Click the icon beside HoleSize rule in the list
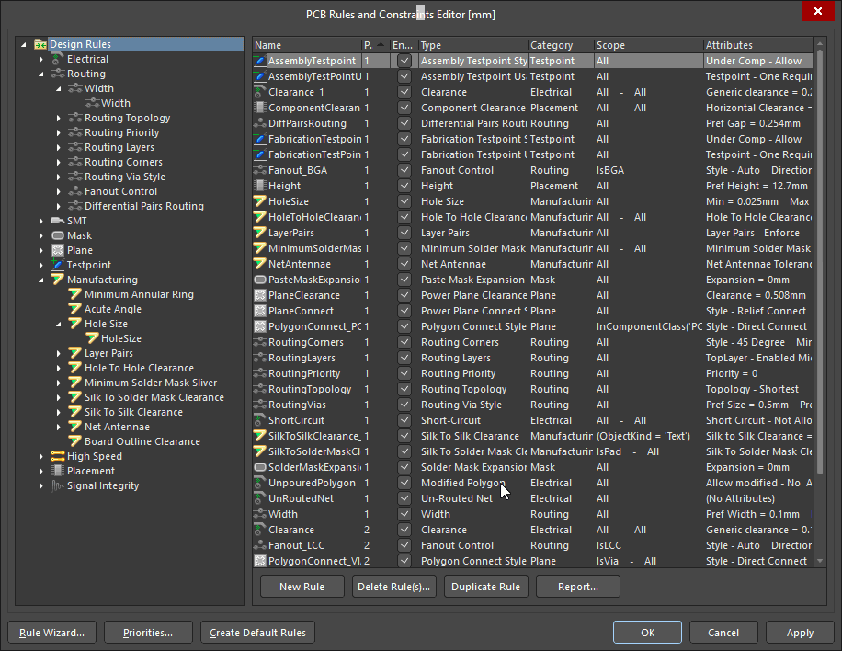The width and height of the screenshot is (842, 651). click(x=260, y=201)
